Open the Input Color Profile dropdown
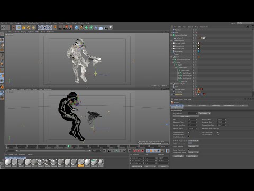This screenshot has width=254, height=191. 194,152
